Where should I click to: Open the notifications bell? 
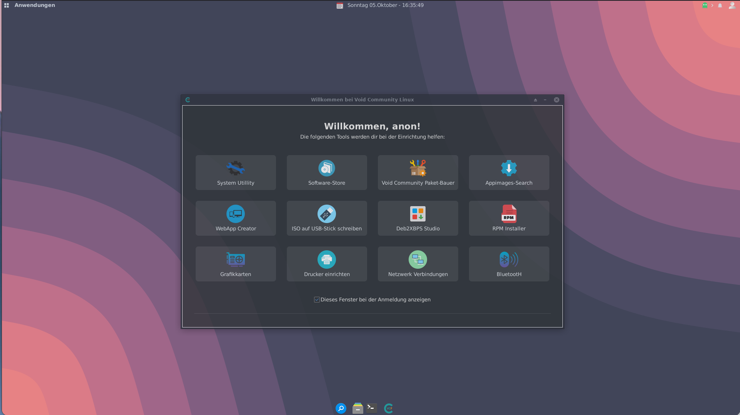[x=720, y=5]
